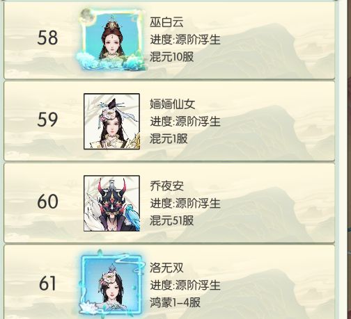Click server label 混元10服

coord(171,57)
